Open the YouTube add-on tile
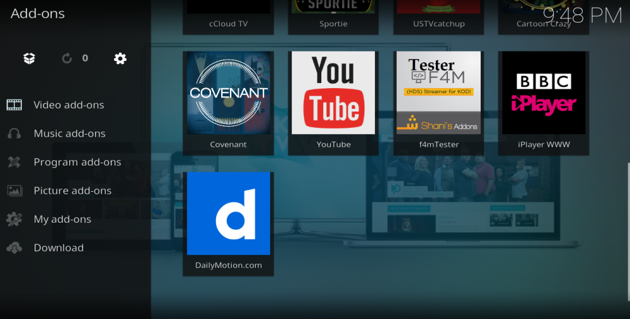This screenshot has height=319, width=630. [333, 93]
